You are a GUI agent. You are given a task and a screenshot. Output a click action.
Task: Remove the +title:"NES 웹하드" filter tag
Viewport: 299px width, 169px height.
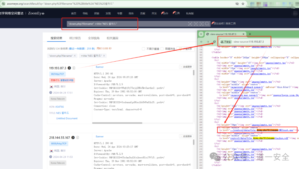coord(104,56)
